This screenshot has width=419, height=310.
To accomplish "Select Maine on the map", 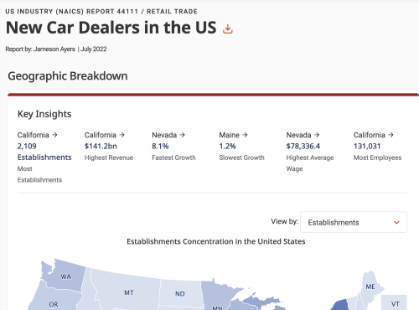I will [370, 287].
